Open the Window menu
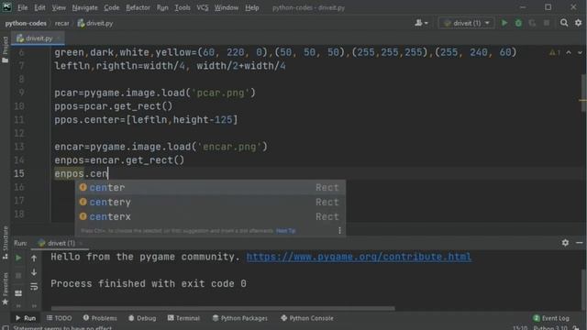This screenshot has width=587, height=330. 227,7
